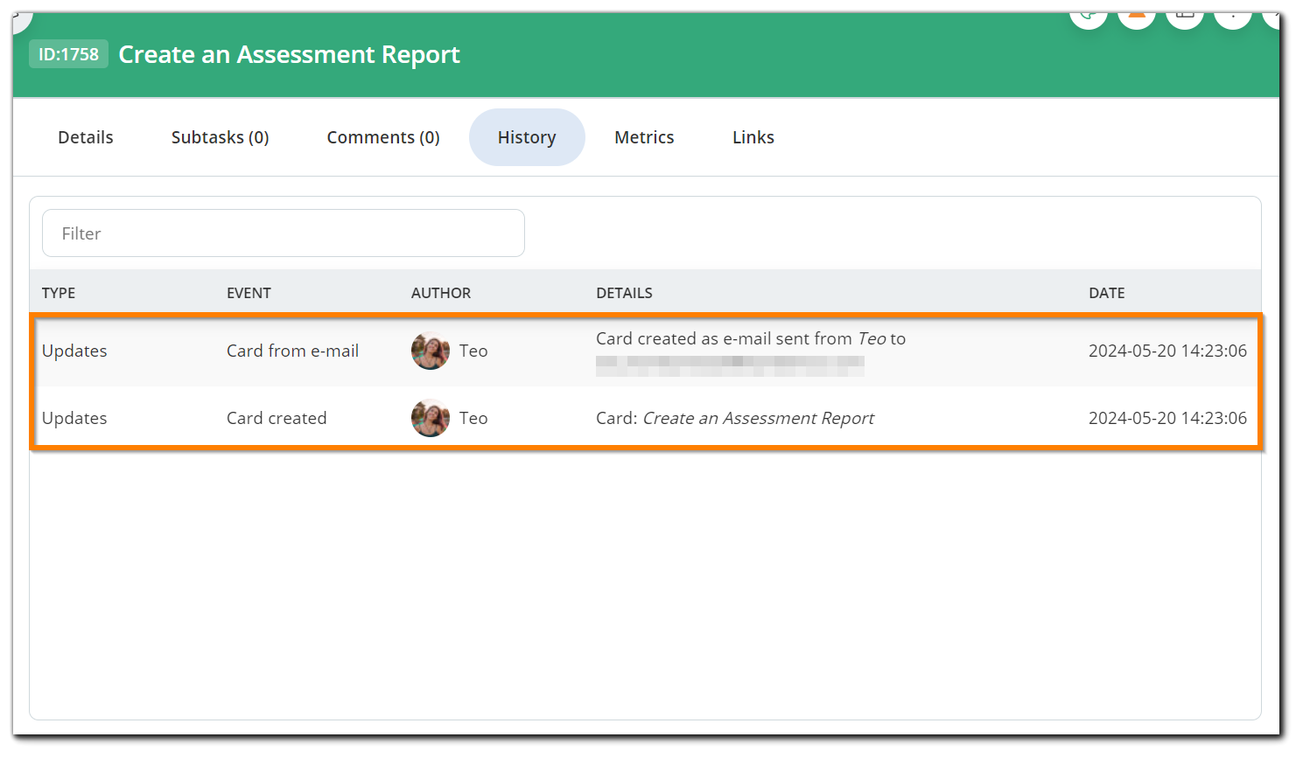Open the Comments (0) tab
Image resolution: width=1303 pixels, height=758 pixels.
click(383, 137)
